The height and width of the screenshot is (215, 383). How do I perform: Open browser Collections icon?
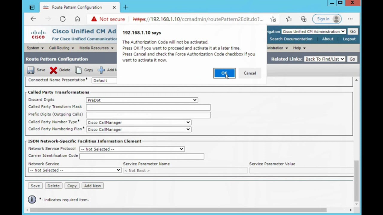[x=304, y=19]
